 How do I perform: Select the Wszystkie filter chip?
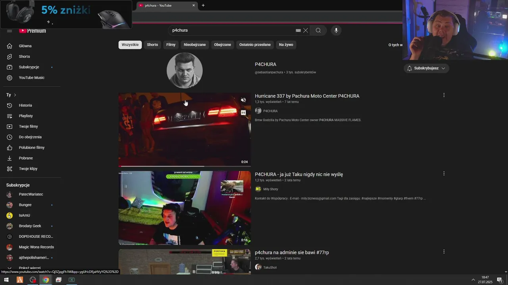[130, 45]
